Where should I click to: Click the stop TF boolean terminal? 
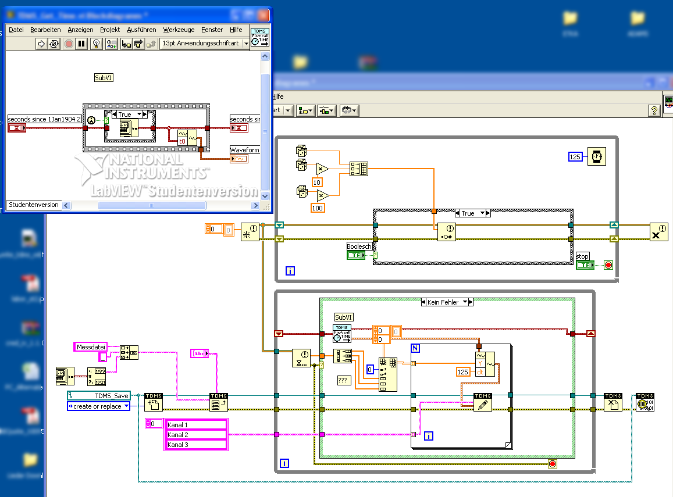click(x=585, y=265)
